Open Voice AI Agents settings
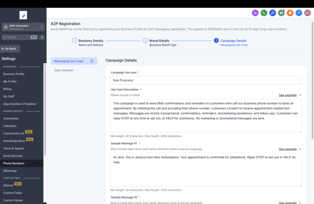 click(14, 148)
